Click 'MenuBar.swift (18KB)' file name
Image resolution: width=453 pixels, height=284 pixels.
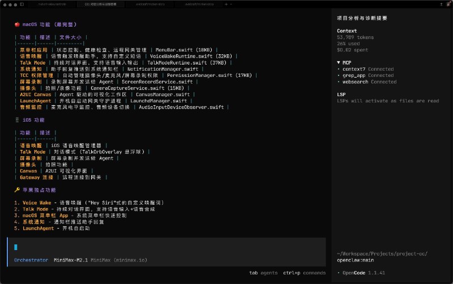point(184,50)
